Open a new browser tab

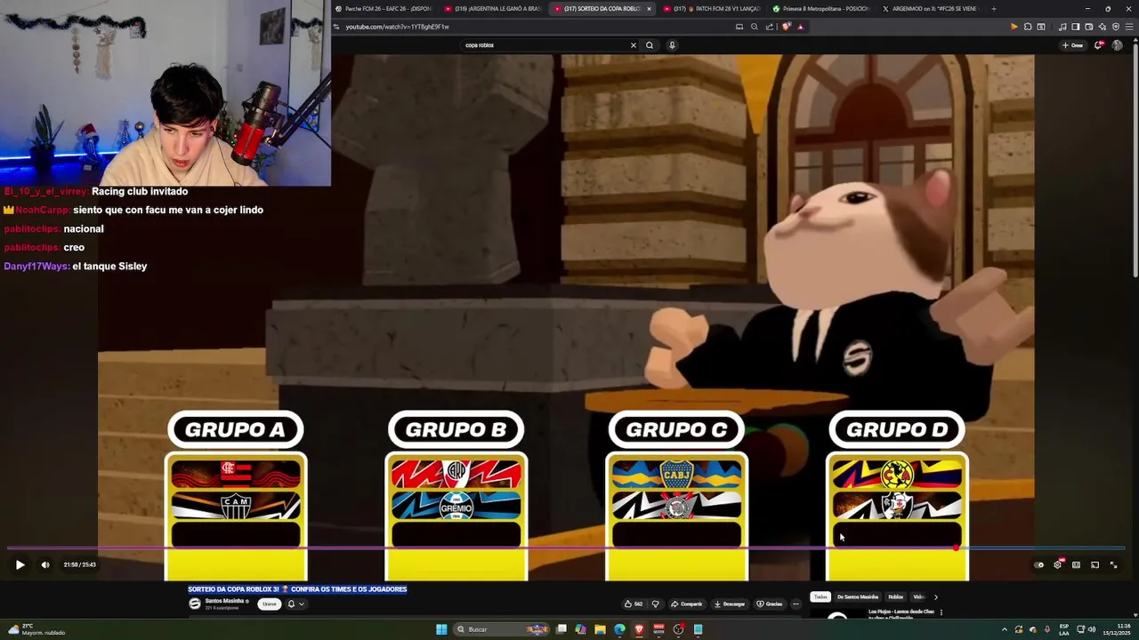click(x=993, y=9)
